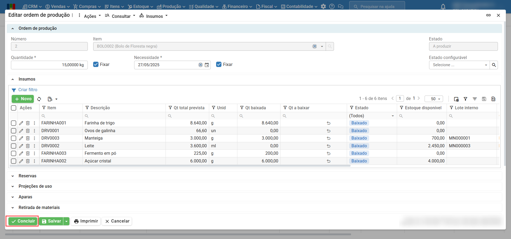511x239 pixels.
Task: Open the calendar picker for Necessidade
Action: pos(207,65)
